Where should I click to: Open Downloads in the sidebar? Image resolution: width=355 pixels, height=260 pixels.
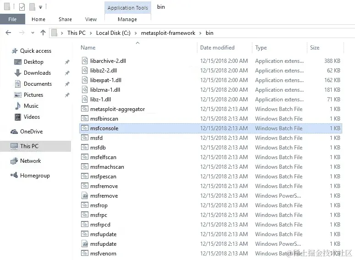38,73
